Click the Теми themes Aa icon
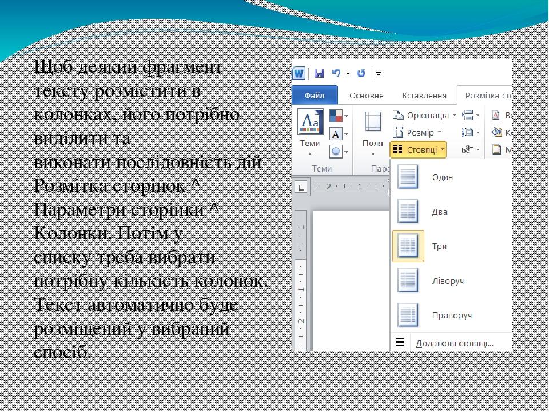Image resolution: width=549 pixels, height=412 pixels. click(310, 121)
